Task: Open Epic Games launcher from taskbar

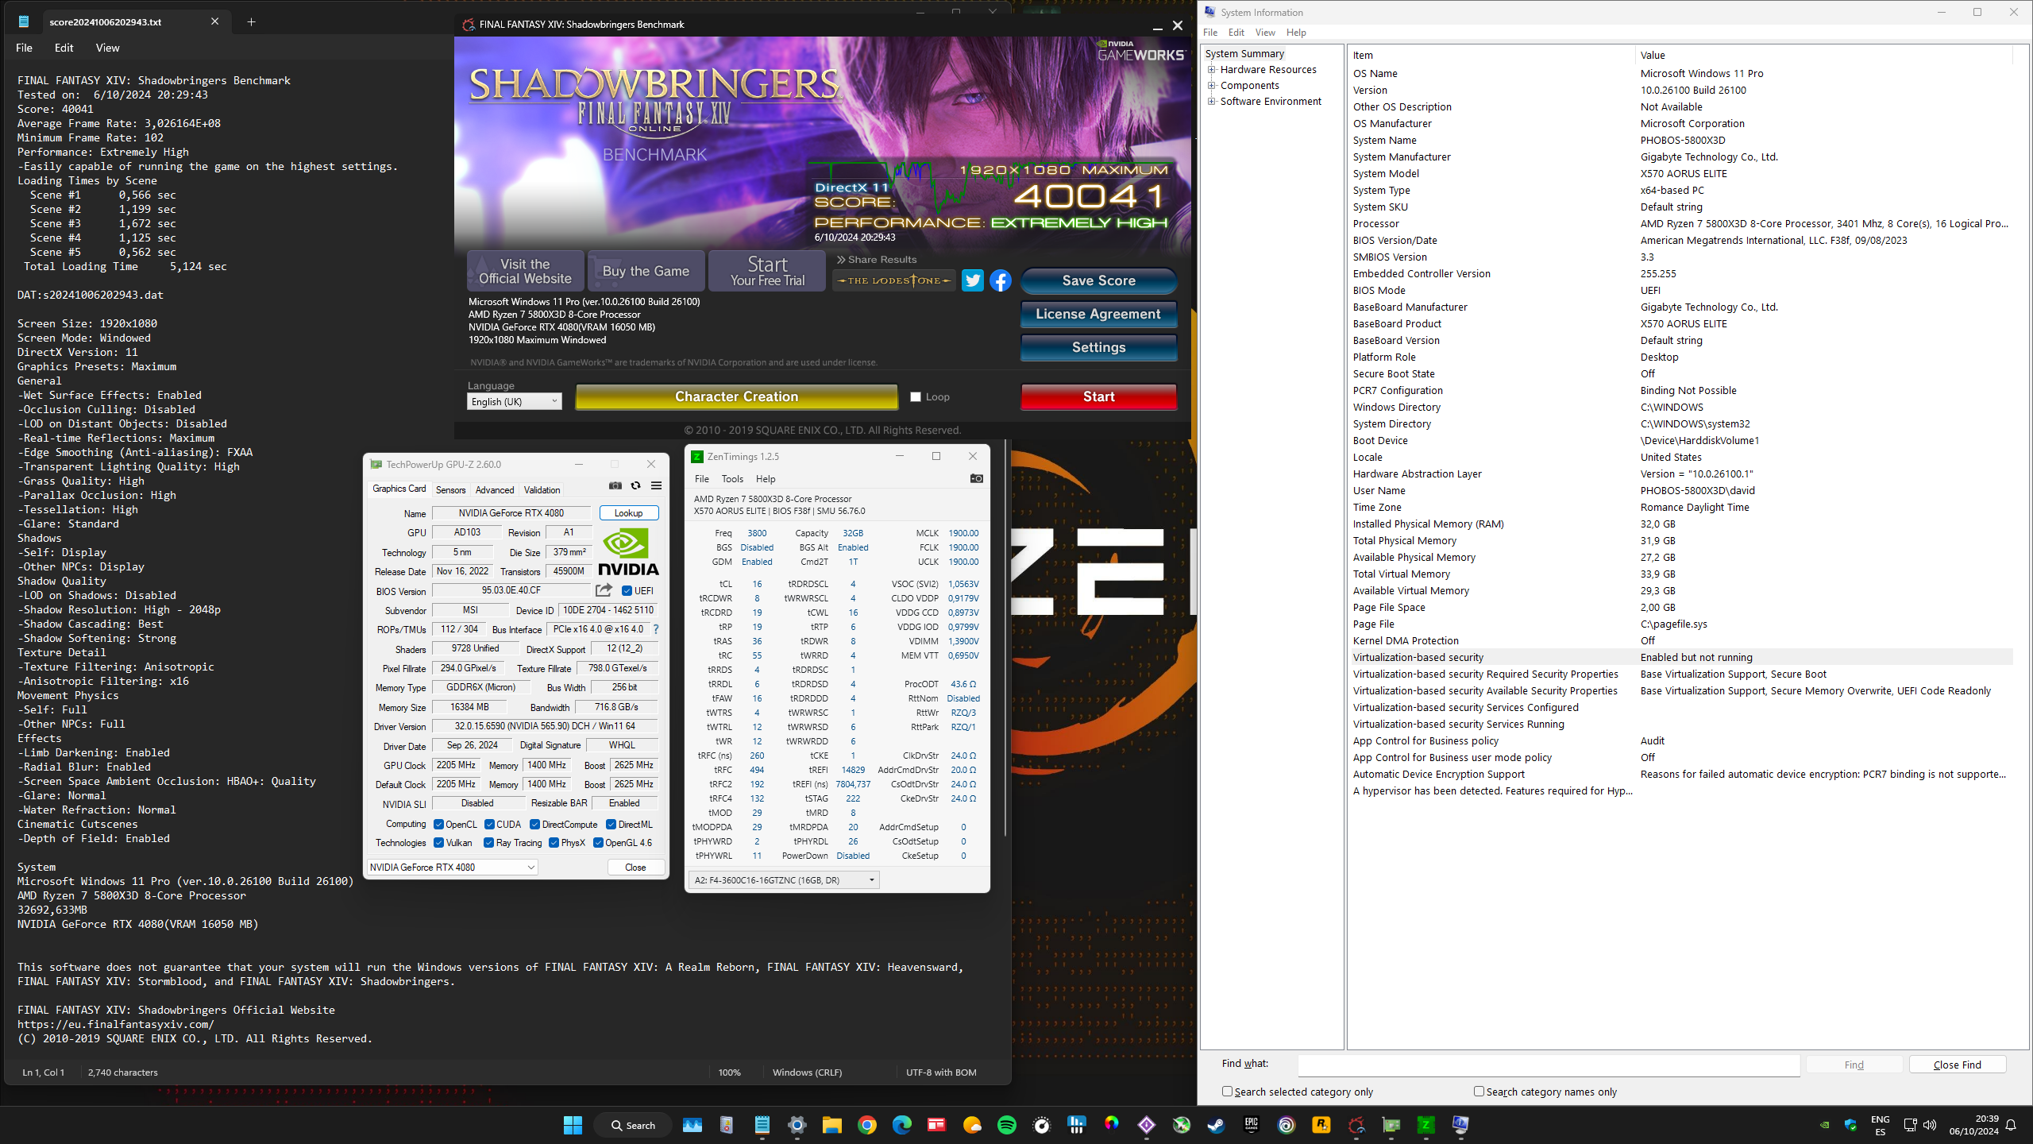Action: point(1251,1125)
